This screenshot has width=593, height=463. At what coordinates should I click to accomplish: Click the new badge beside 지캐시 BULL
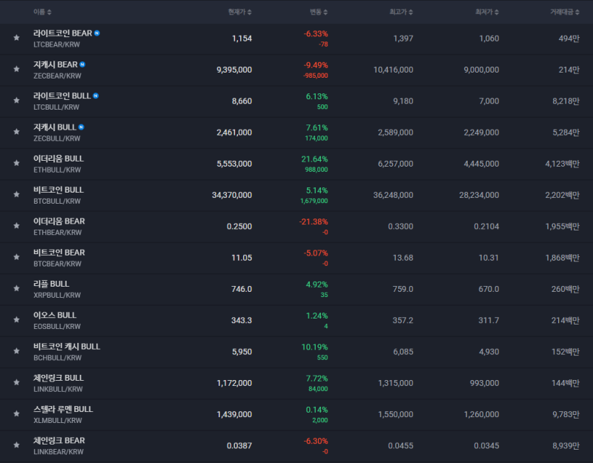(x=82, y=127)
